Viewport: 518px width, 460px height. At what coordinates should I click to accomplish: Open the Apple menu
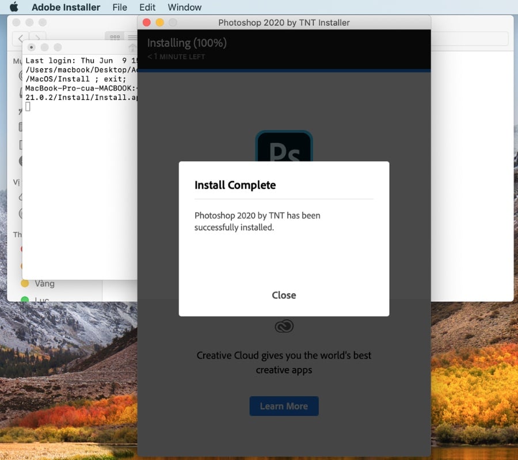tap(14, 7)
